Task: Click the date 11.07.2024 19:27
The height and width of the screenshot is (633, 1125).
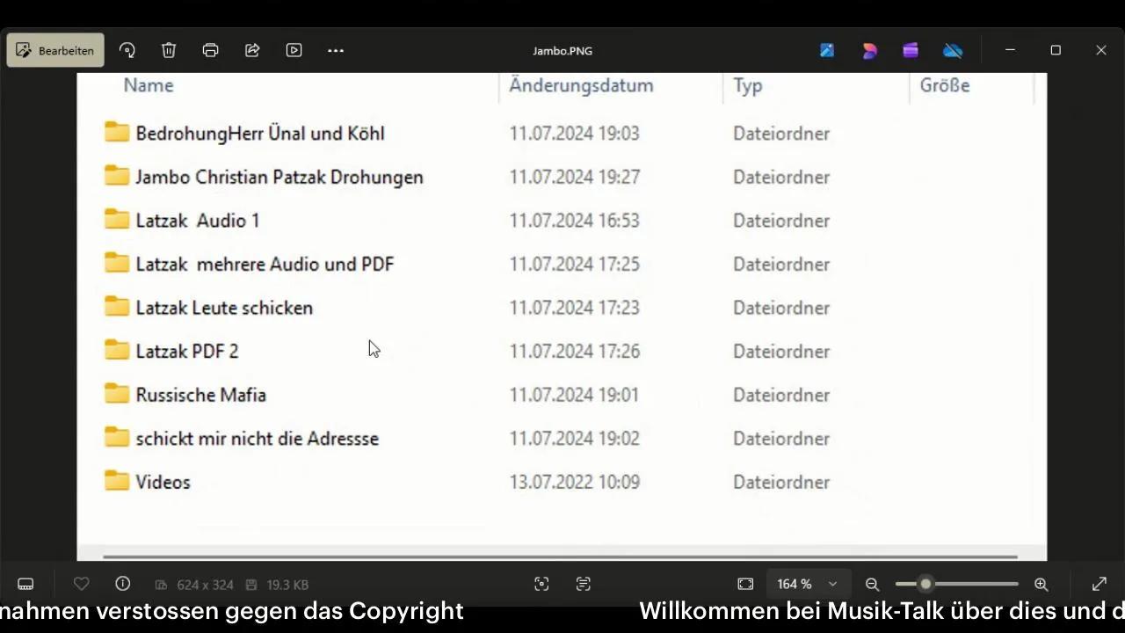Action: [575, 177]
